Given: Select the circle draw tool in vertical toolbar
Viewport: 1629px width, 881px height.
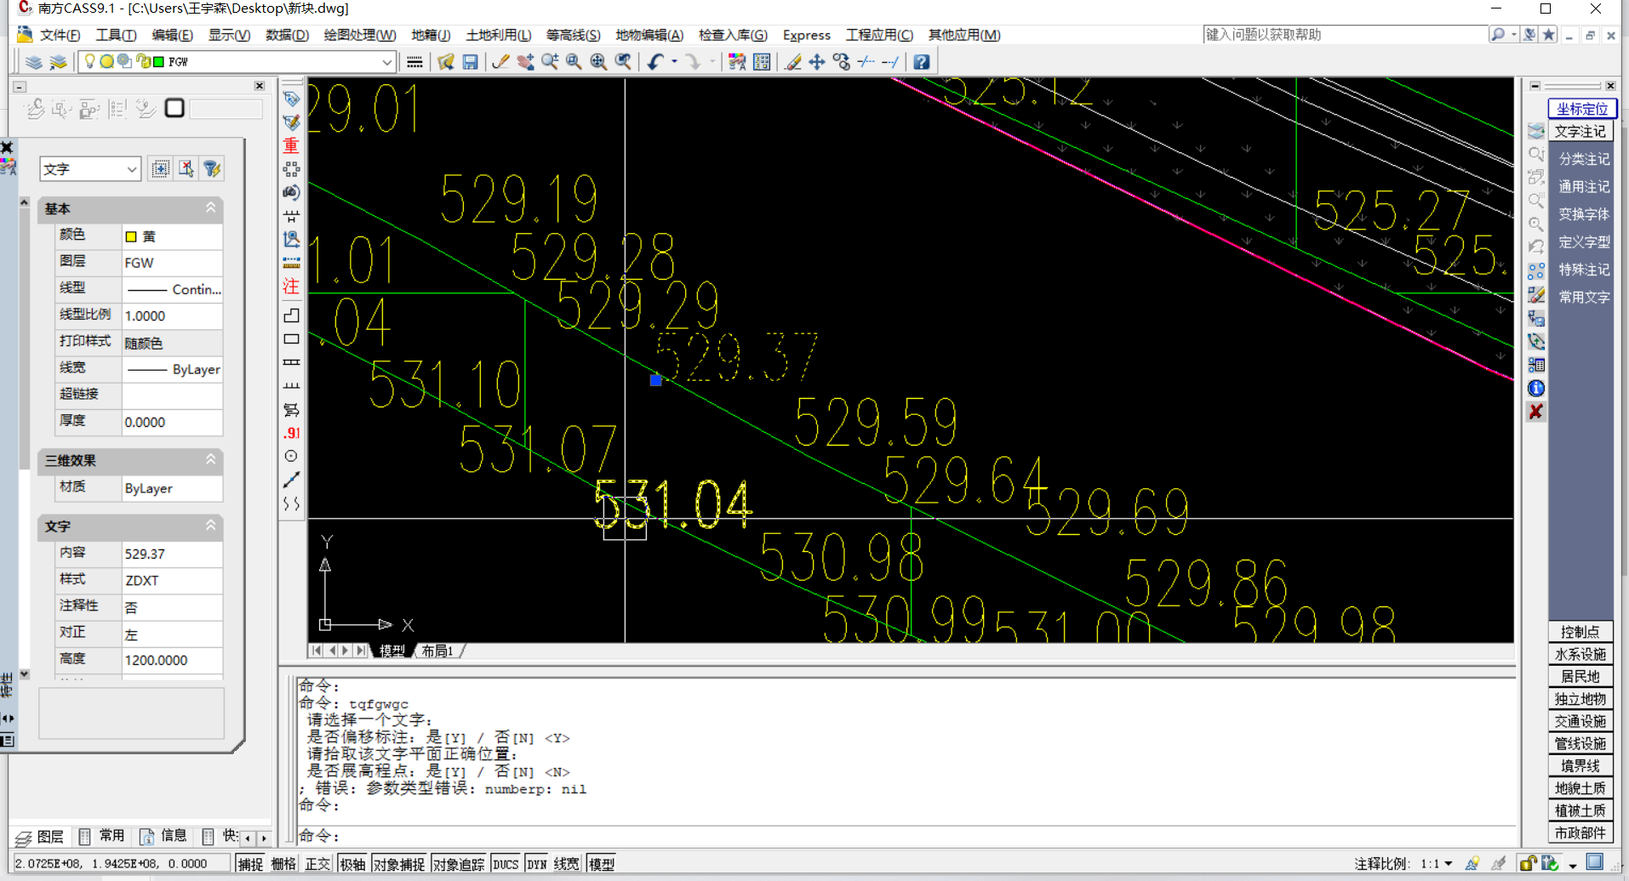Looking at the screenshot, I should (291, 456).
